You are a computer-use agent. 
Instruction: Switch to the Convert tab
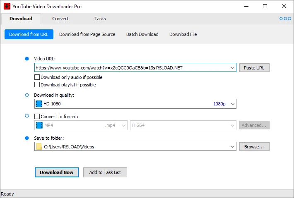(x=60, y=19)
